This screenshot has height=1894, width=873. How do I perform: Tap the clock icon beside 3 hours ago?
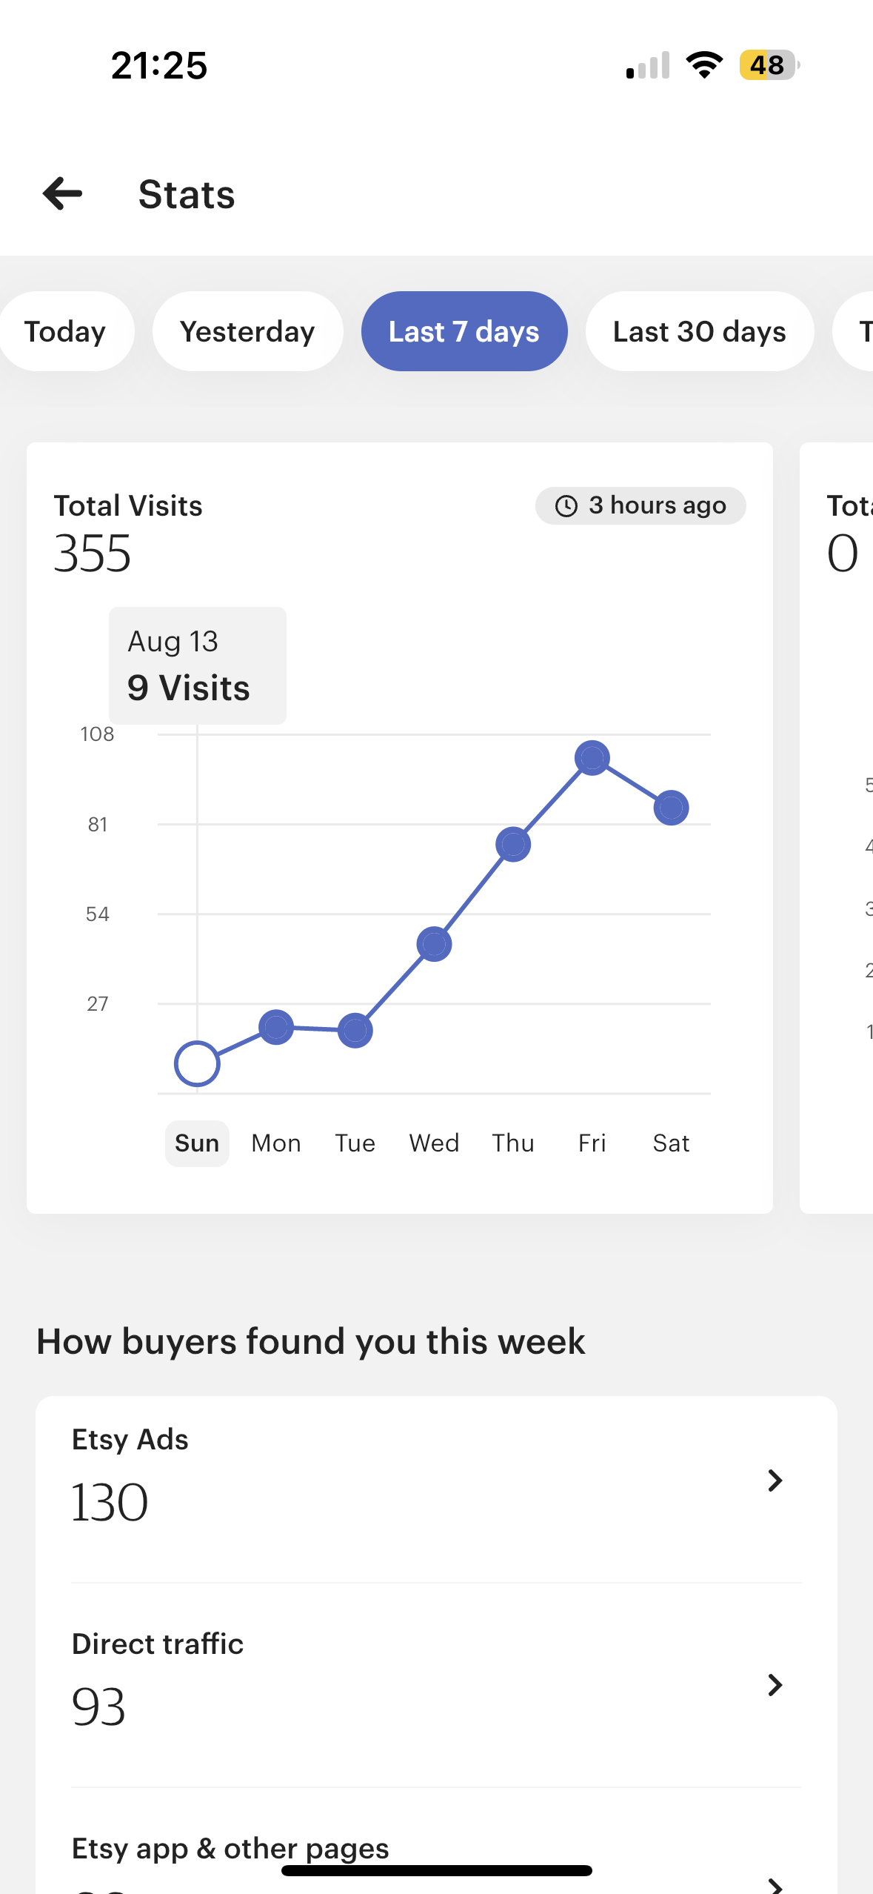click(566, 506)
